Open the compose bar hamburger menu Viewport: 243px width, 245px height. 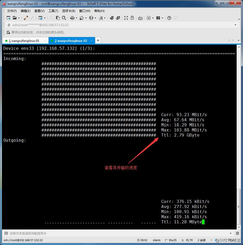coord(238,233)
